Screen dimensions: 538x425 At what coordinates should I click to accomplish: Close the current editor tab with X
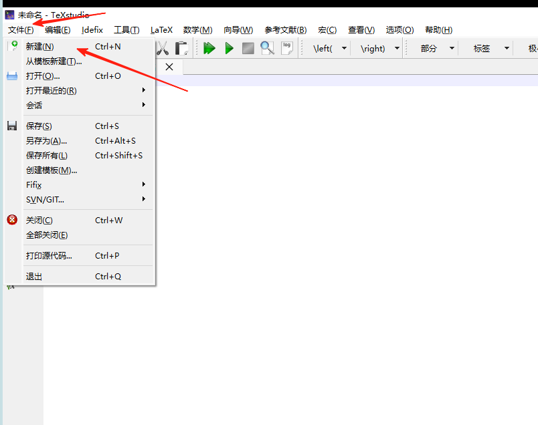click(169, 67)
